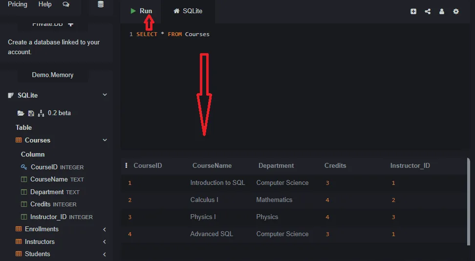Expand the Enrollments table chevron
Image resolution: width=475 pixels, height=261 pixels.
tap(105, 229)
